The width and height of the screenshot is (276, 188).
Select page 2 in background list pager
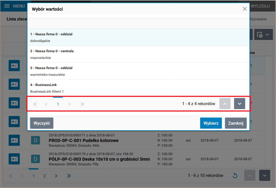click(44, 176)
